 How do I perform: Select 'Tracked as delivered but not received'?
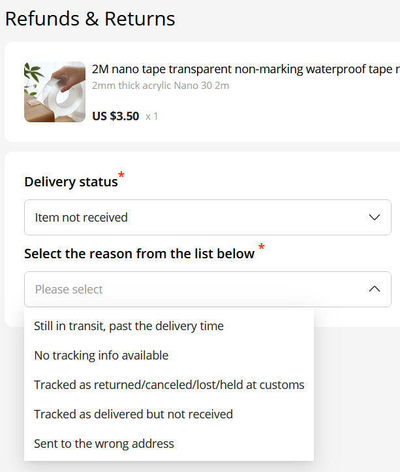pos(133,414)
